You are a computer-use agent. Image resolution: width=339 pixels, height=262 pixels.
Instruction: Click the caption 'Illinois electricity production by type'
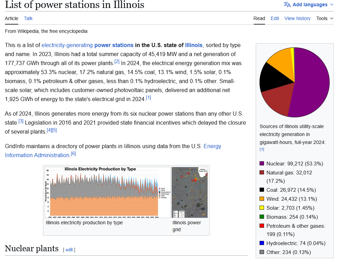coord(84,223)
